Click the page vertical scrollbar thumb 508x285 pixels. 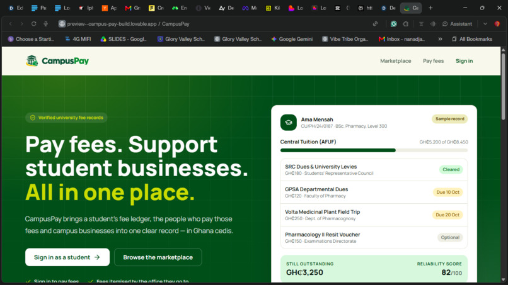point(503,86)
